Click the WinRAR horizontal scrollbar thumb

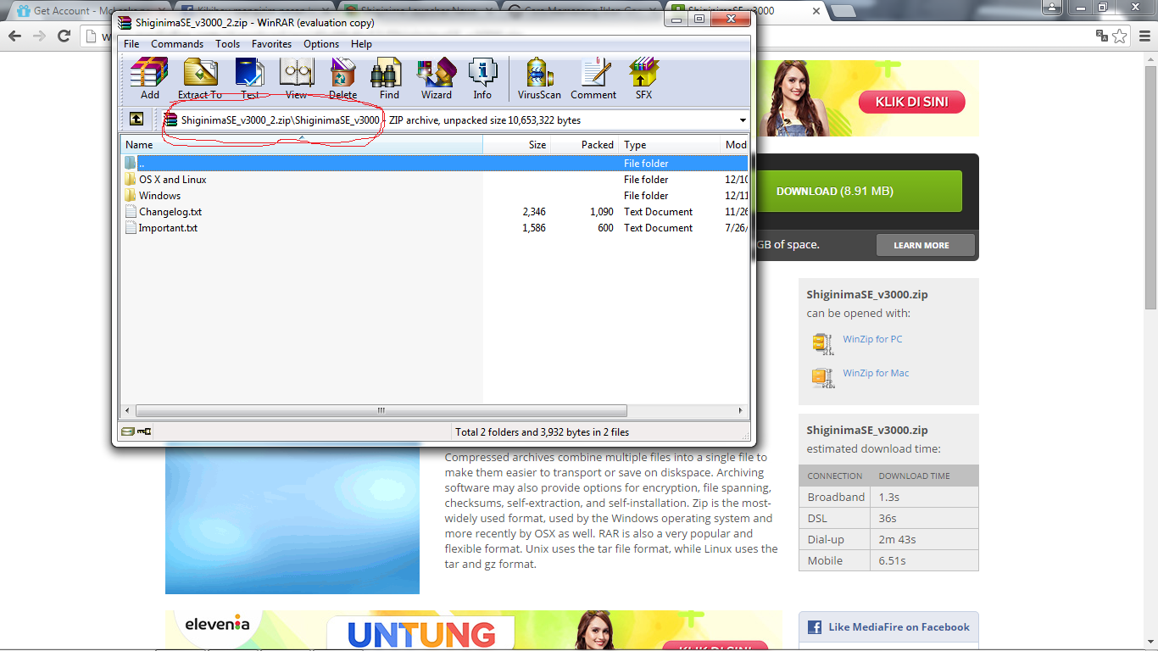(381, 410)
